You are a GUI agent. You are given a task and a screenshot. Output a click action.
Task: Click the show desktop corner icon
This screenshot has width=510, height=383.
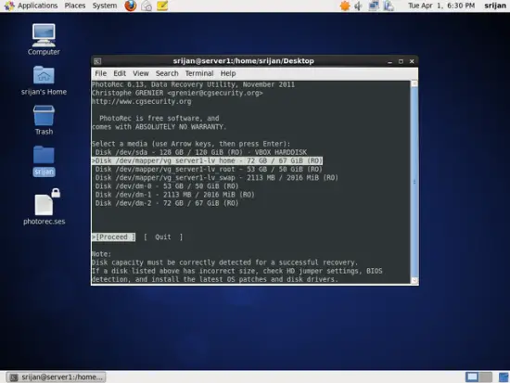click(504, 377)
